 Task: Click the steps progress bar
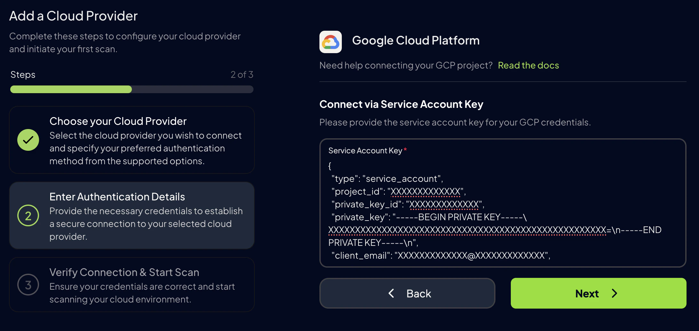[132, 89]
